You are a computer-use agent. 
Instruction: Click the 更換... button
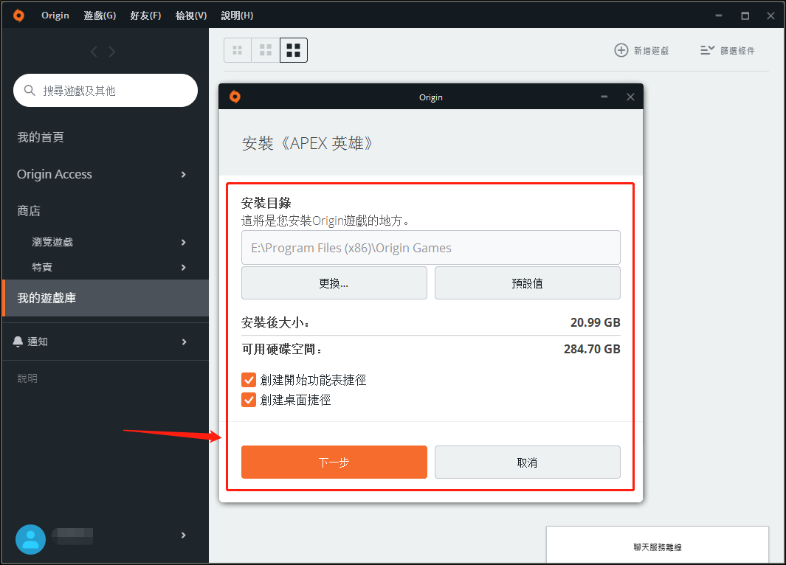click(x=334, y=283)
